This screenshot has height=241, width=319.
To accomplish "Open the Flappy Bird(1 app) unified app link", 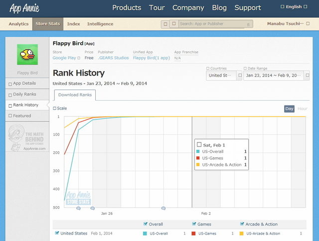I will click(x=152, y=58).
